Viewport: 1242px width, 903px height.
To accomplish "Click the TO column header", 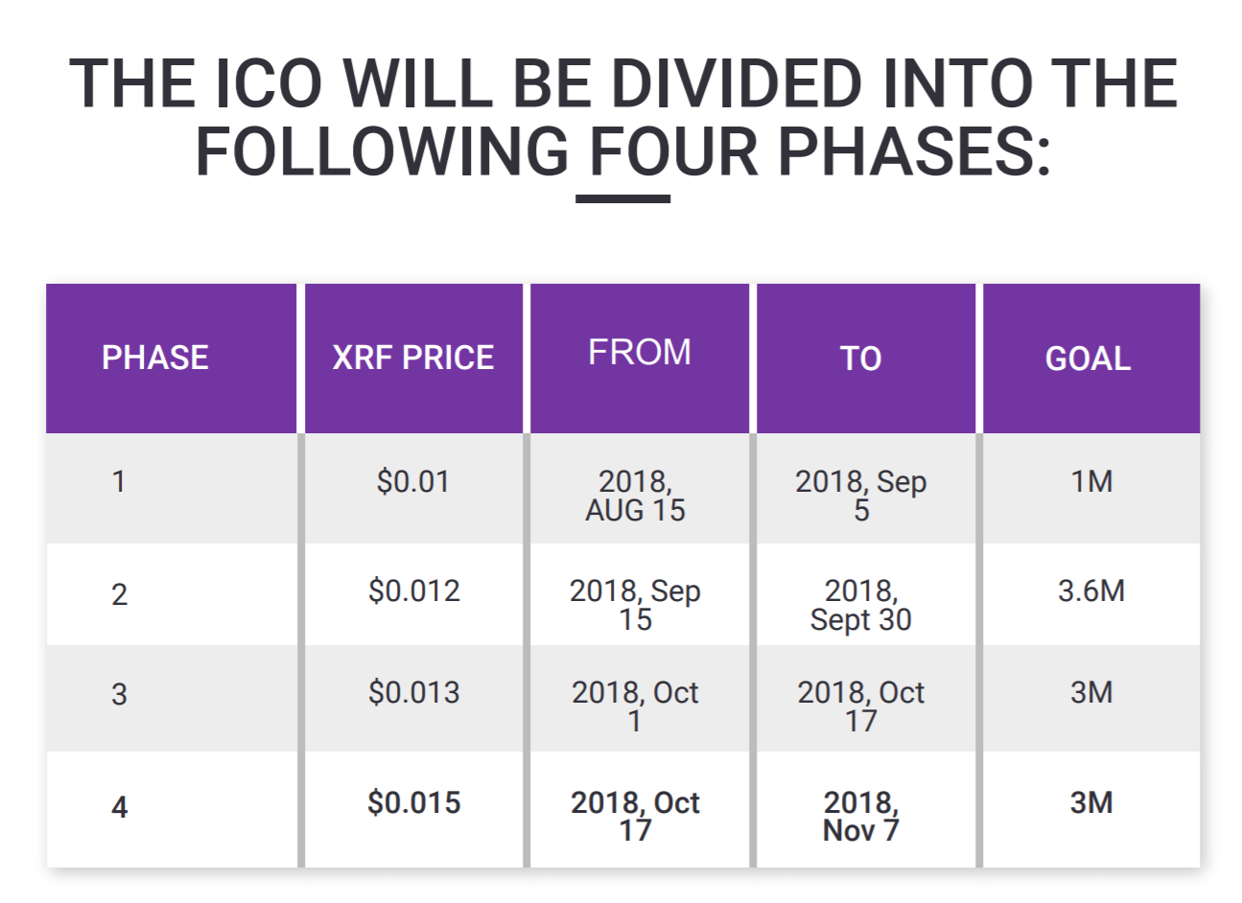I will pos(860,359).
